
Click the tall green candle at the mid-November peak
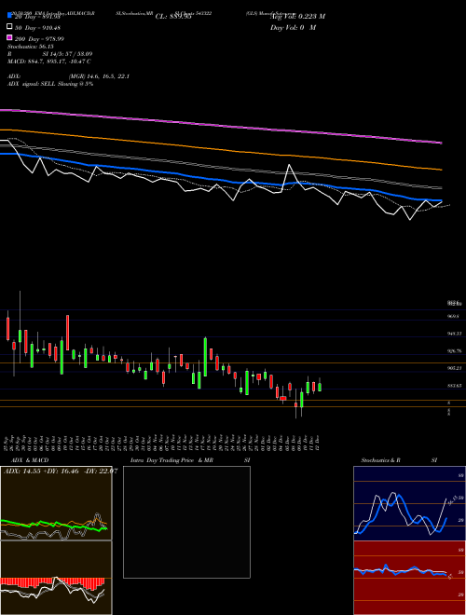click(205, 357)
